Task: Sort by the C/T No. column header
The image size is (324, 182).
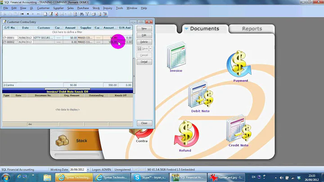Action: point(10,28)
